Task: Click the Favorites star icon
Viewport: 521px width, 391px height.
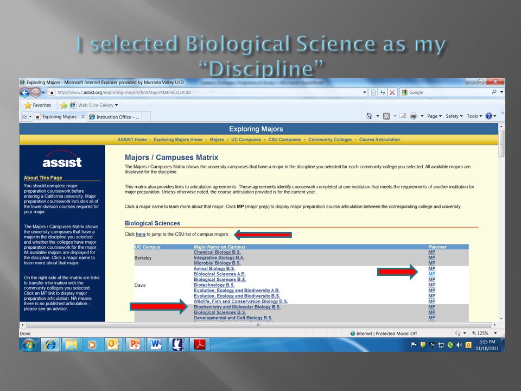Action: [28, 105]
